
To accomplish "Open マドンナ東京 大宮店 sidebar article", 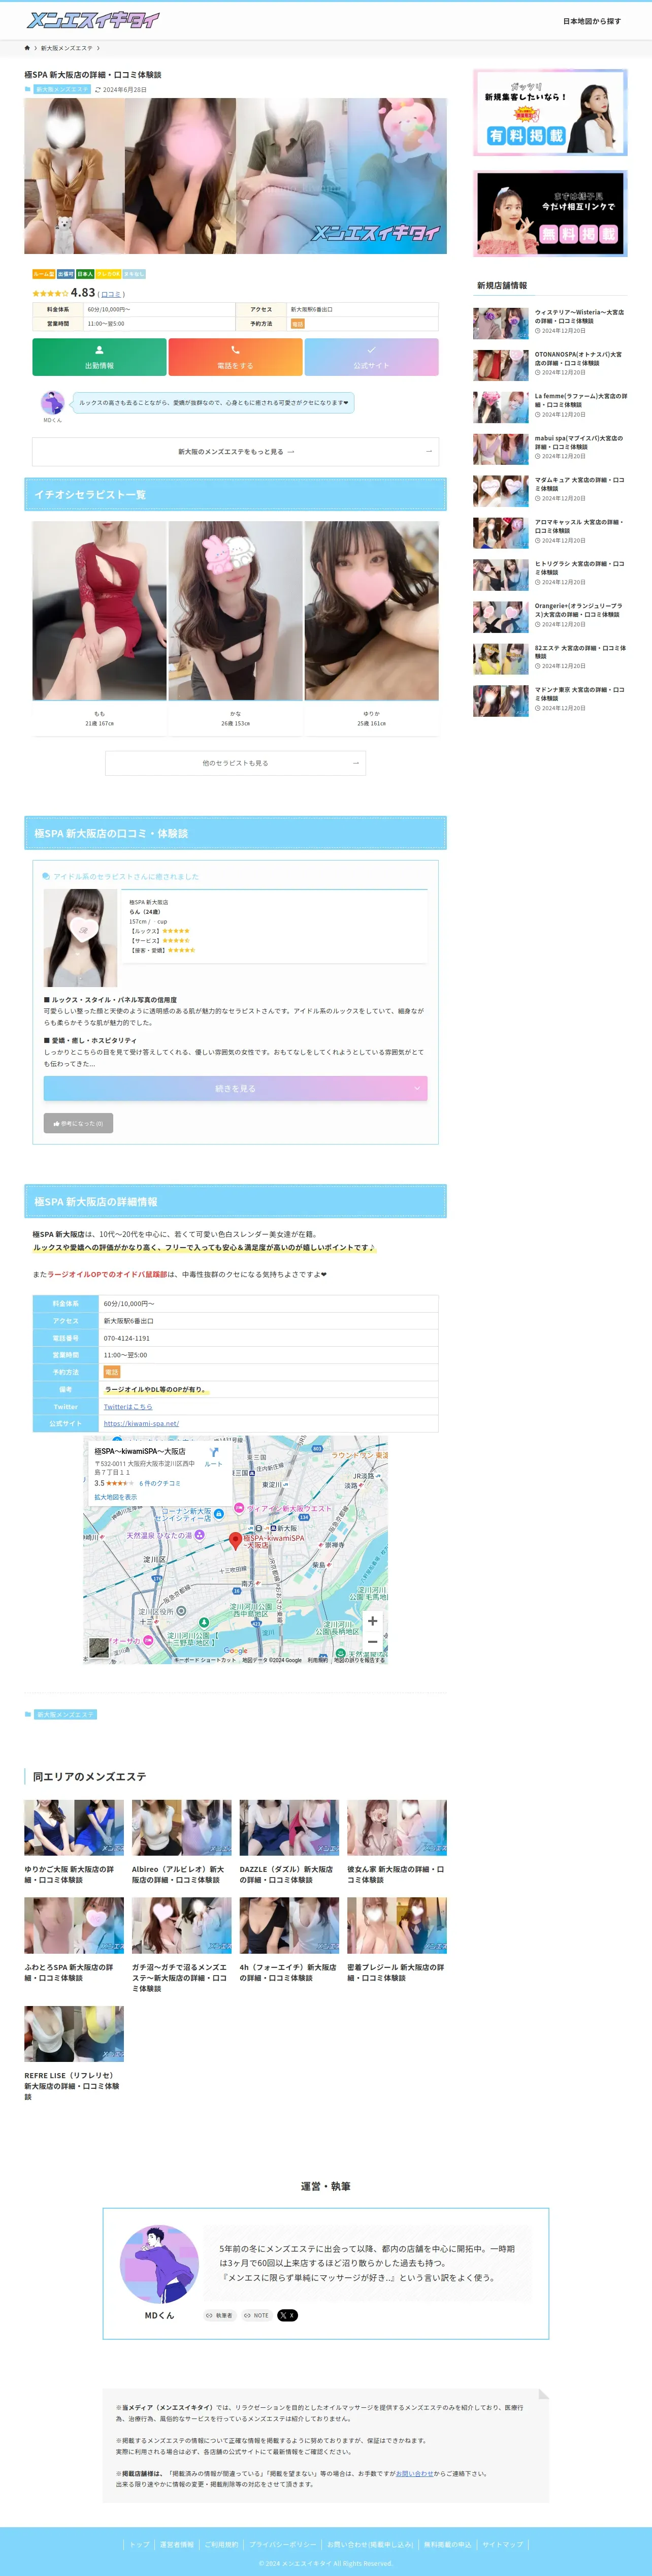I will (x=550, y=701).
